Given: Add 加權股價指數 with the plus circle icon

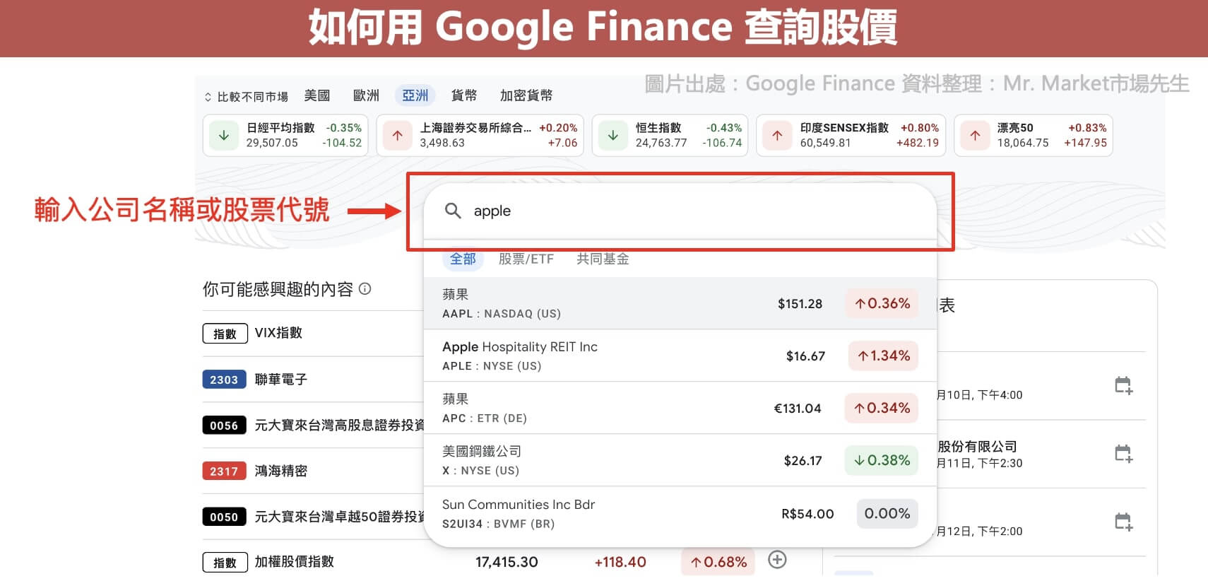Looking at the screenshot, I should (x=777, y=560).
